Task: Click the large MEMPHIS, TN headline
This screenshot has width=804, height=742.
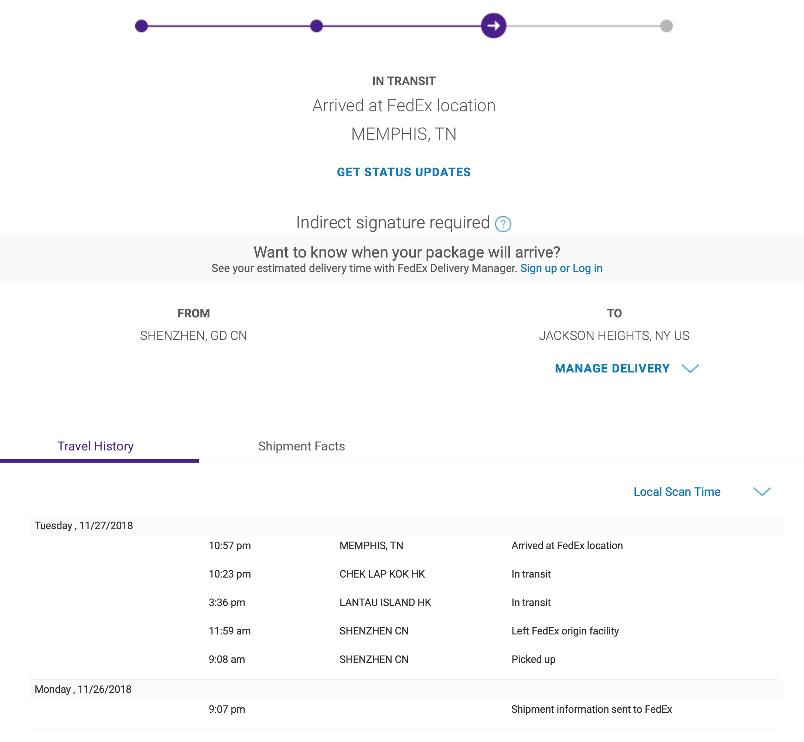Action: [404, 134]
